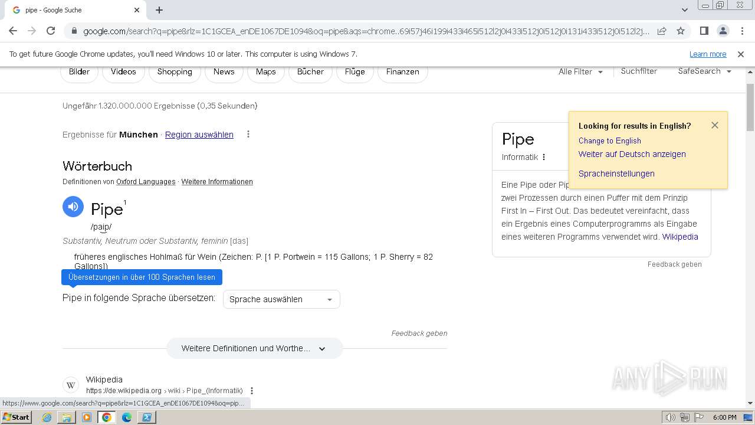755x425 pixels.
Task: Open options for the Wikipedia result
Action: point(252,391)
